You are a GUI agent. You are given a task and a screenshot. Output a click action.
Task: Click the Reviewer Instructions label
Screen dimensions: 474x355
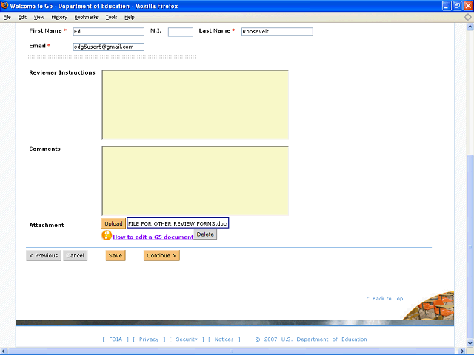[x=62, y=72]
